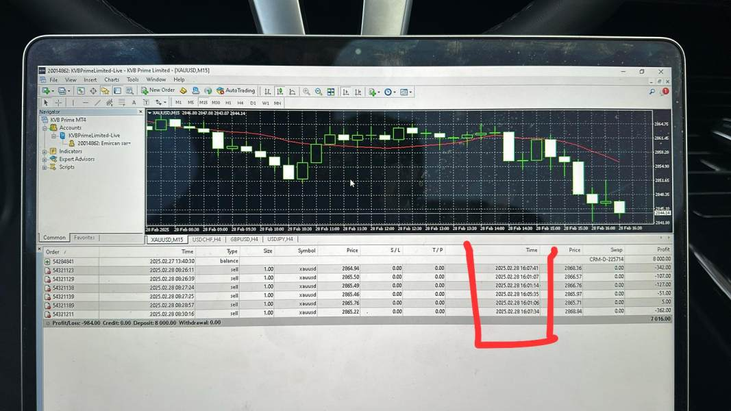Image resolution: width=731 pixels, height=411 pixels.
Task: Click the tile windows icon
Action: pos(330,92)
